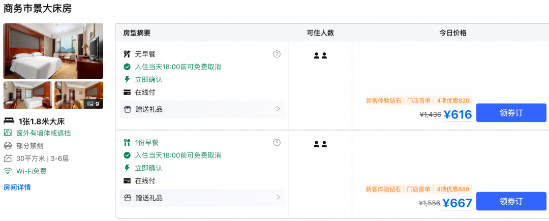
Task: Click the window icon for 窗外有墙体或遮挡
Action: point(7,133)
